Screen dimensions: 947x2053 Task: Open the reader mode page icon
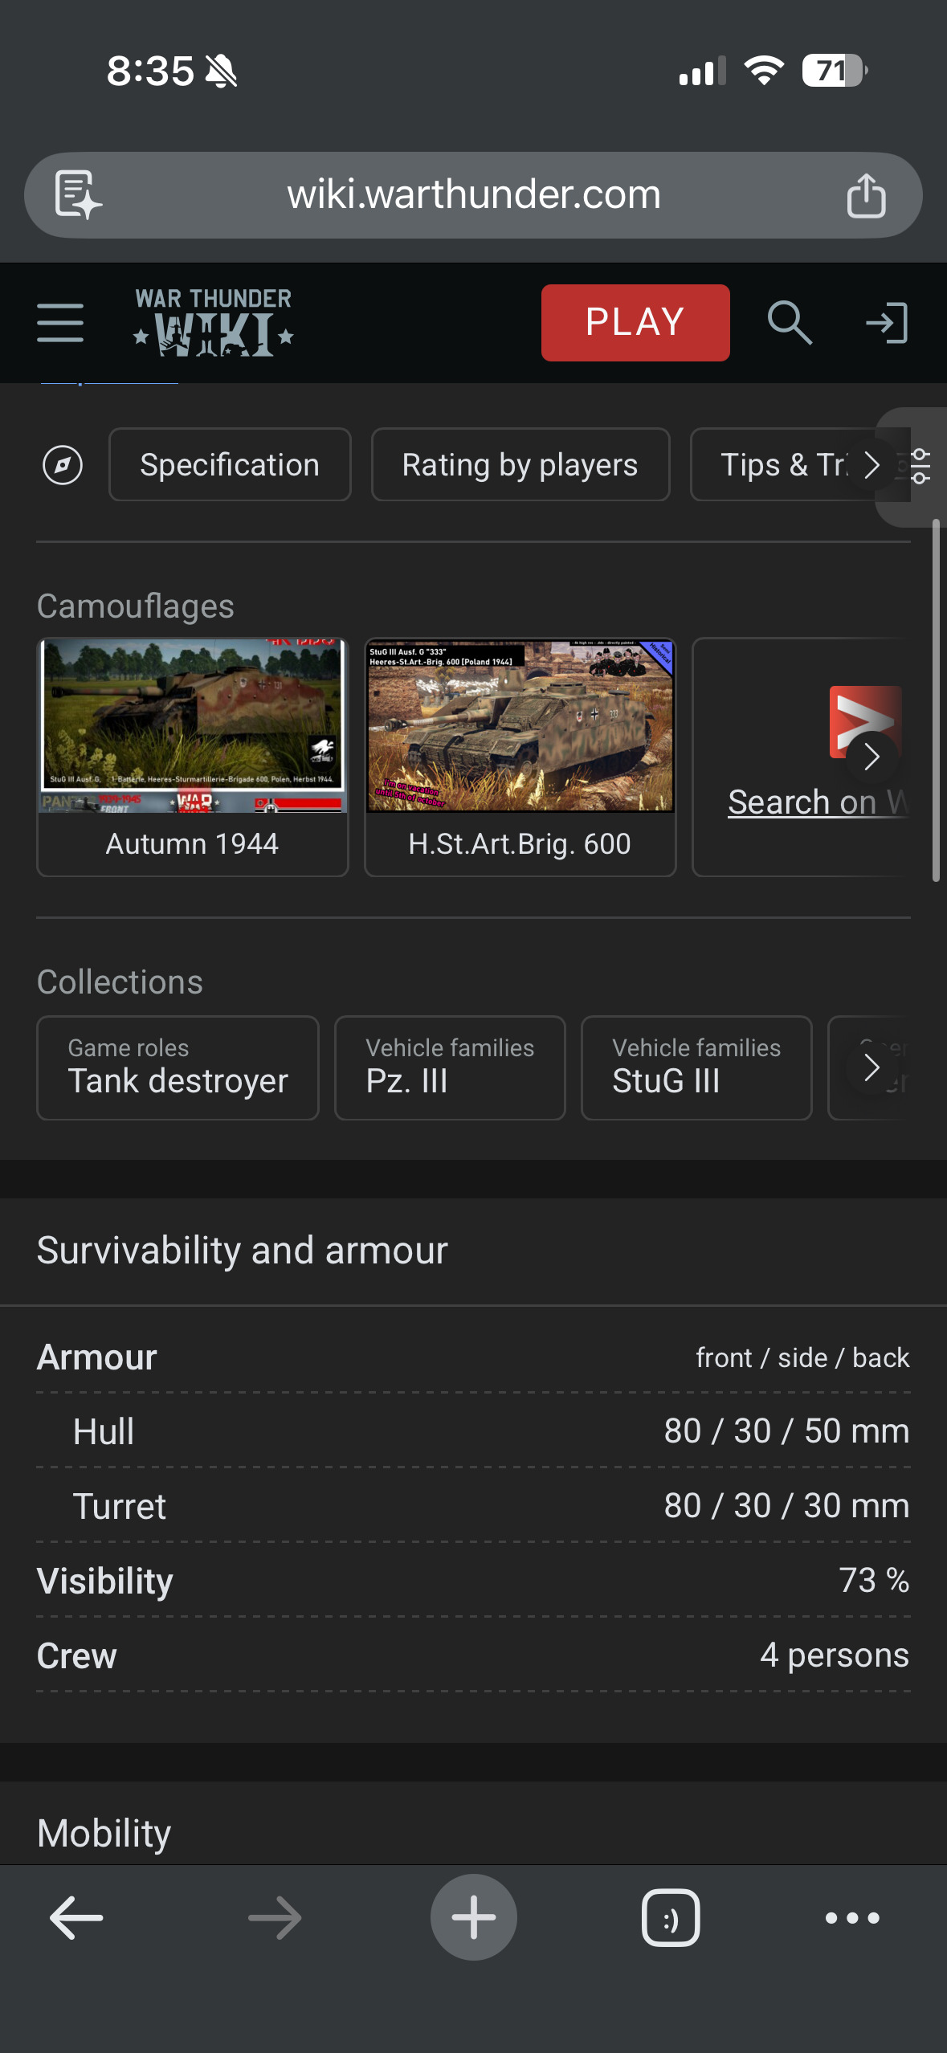tap(77, 195)
